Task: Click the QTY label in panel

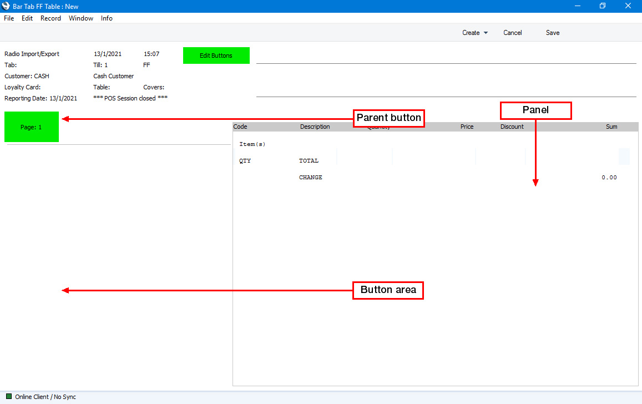Action: point(245,161)
